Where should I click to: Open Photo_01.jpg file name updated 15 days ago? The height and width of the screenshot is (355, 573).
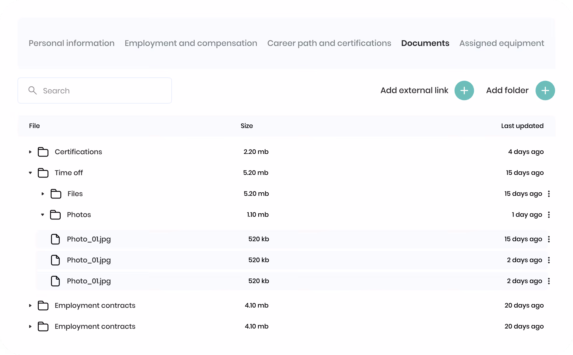pyautogui.click(x=89, y=239)
